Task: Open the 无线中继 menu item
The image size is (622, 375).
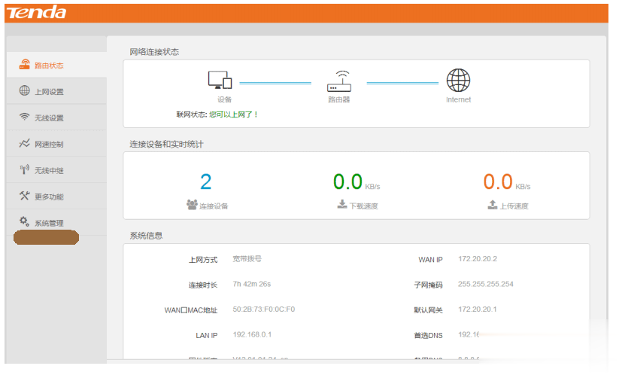Action: click(56, 169)
